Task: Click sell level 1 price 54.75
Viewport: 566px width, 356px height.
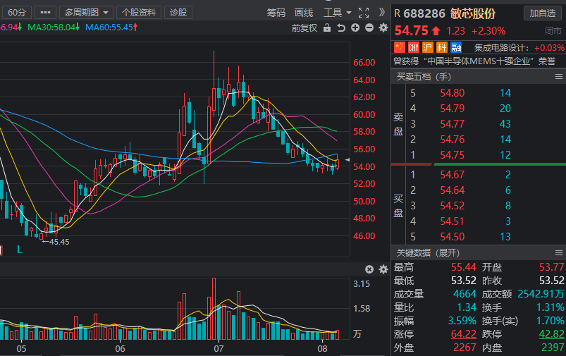Action: [453, 155]
